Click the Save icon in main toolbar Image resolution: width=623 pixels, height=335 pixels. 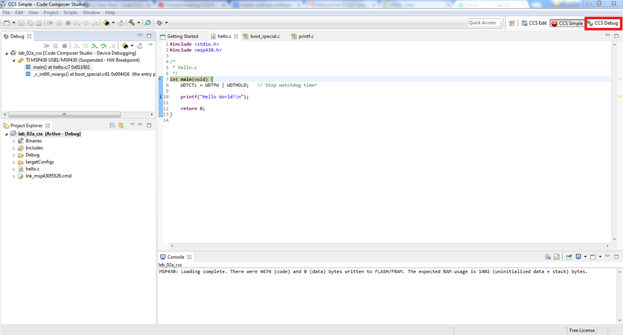pos(21,23)
